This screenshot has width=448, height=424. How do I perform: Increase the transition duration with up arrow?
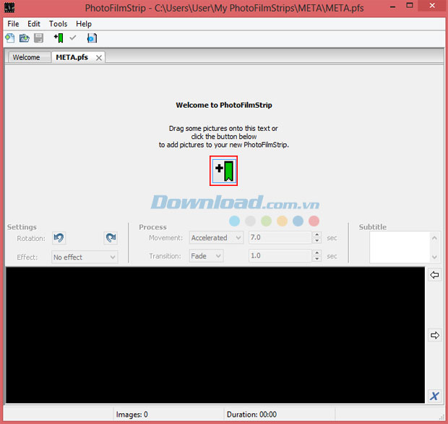[x=317, y=253]
